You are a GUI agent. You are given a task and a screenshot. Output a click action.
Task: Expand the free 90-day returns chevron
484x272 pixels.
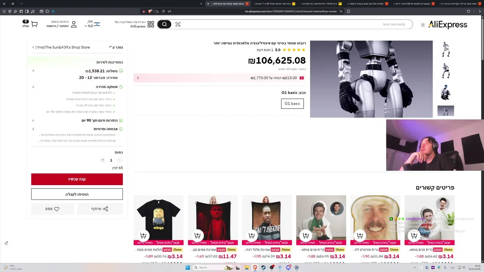click(33, 121)
